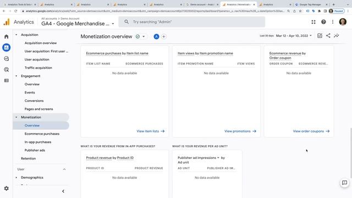Open Pages and screens report
The image size is (352, 198).
(39, 109)
